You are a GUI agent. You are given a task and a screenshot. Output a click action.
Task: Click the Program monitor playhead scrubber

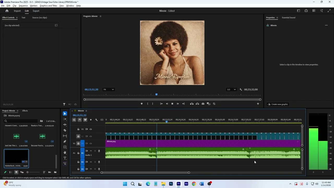157,95
